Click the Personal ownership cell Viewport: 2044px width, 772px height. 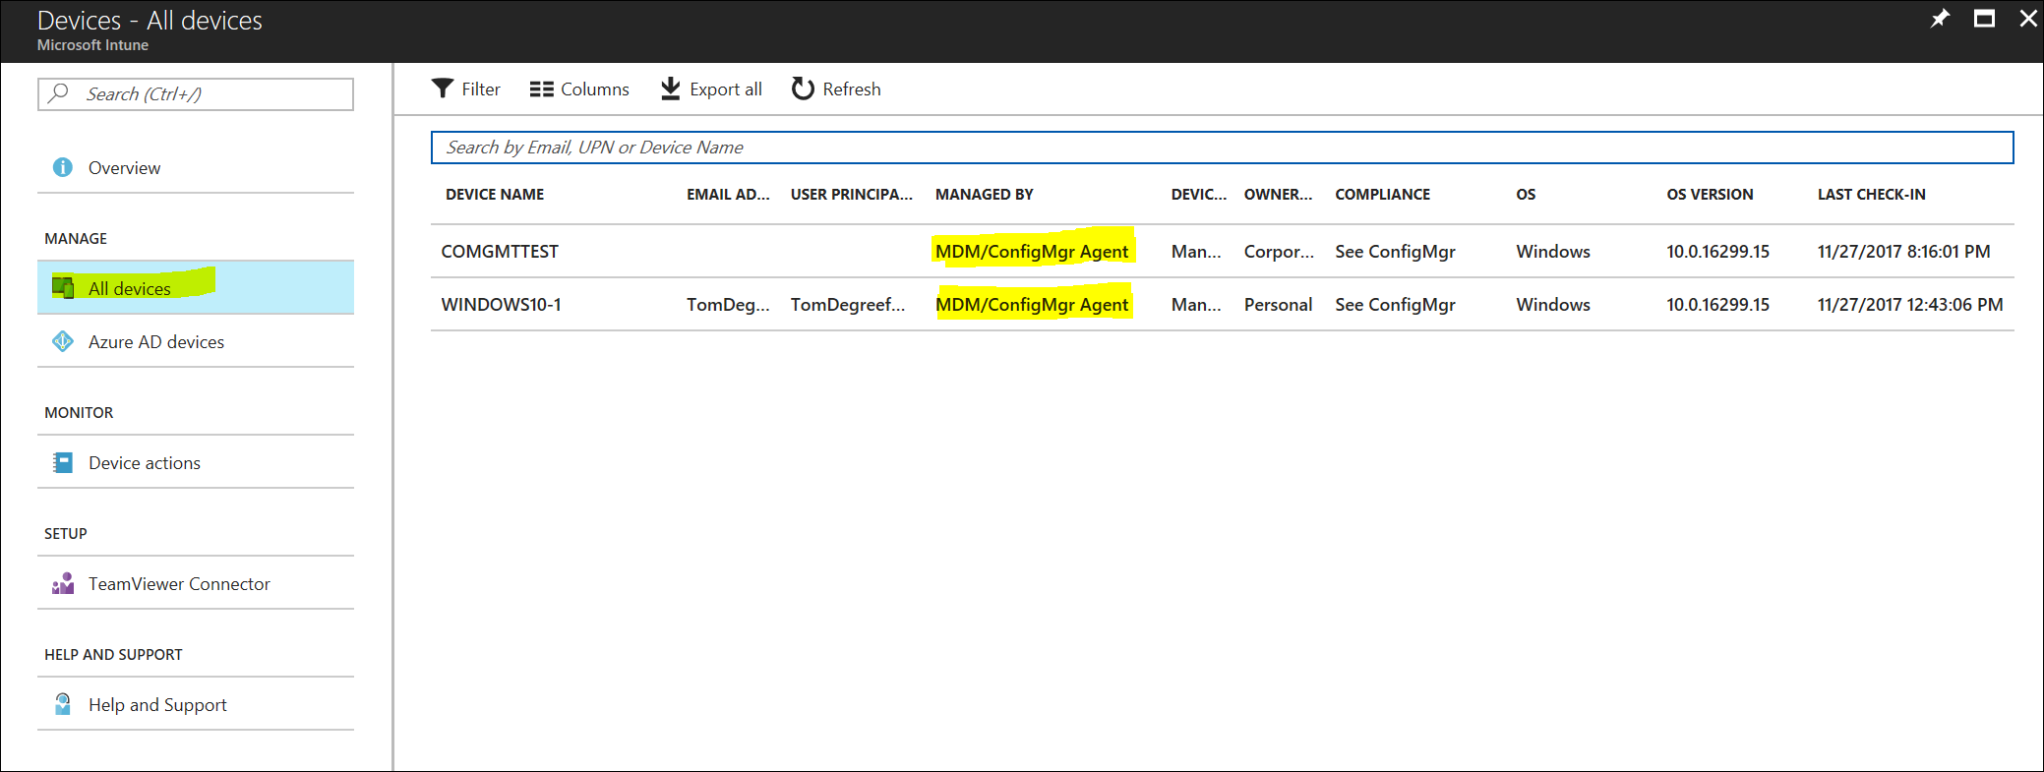[x=1278, y=305]
